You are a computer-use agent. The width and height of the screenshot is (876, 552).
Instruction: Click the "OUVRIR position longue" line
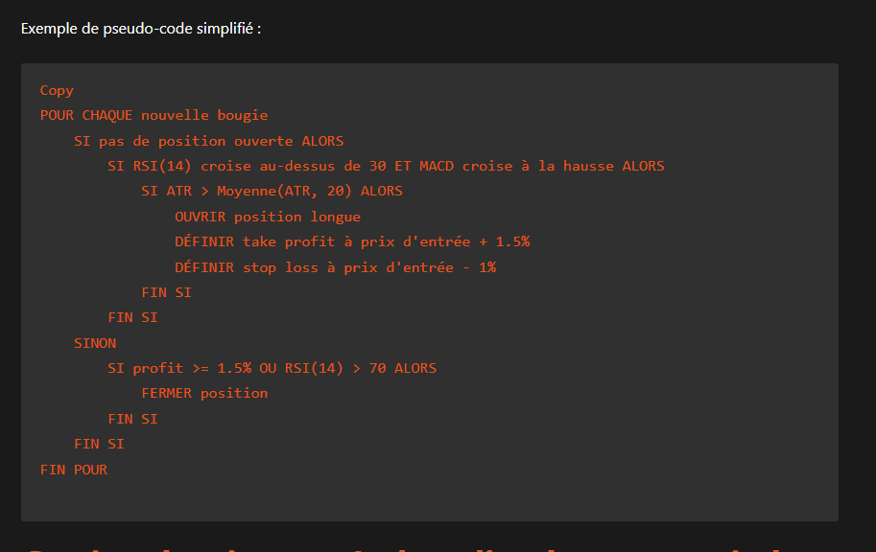(x=268, y=217)
